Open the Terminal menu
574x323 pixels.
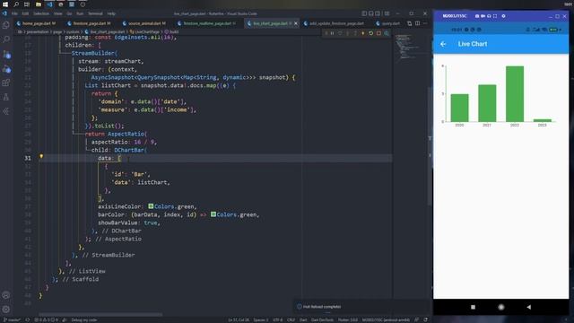95,13
